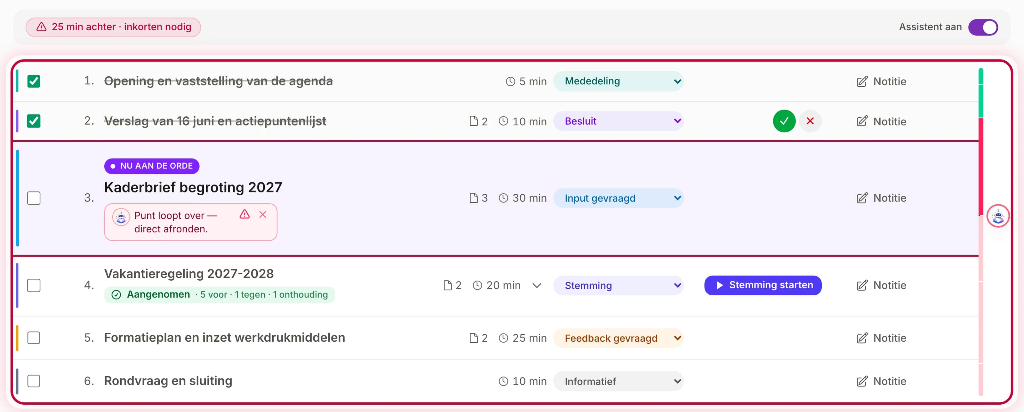
Task: Click the red segment of the time progress bar
Action: [x=981, y=167]
